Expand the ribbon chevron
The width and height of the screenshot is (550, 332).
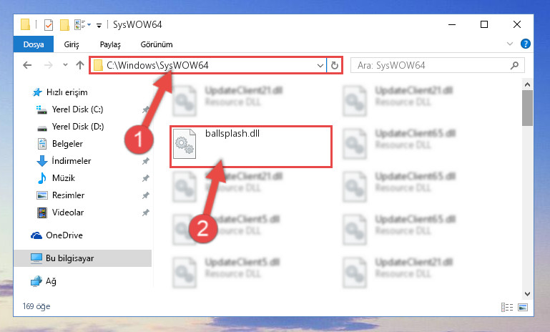point(510,44)
